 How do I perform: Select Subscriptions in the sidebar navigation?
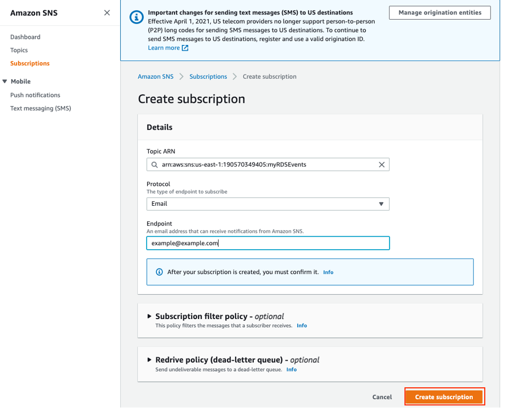tap(30, 64)
